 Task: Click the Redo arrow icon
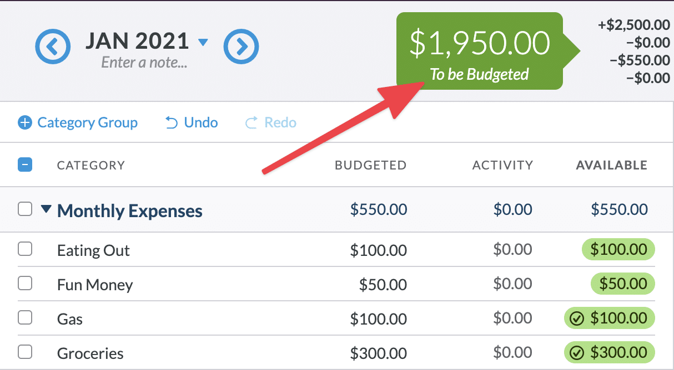click(x=252, y=122)
